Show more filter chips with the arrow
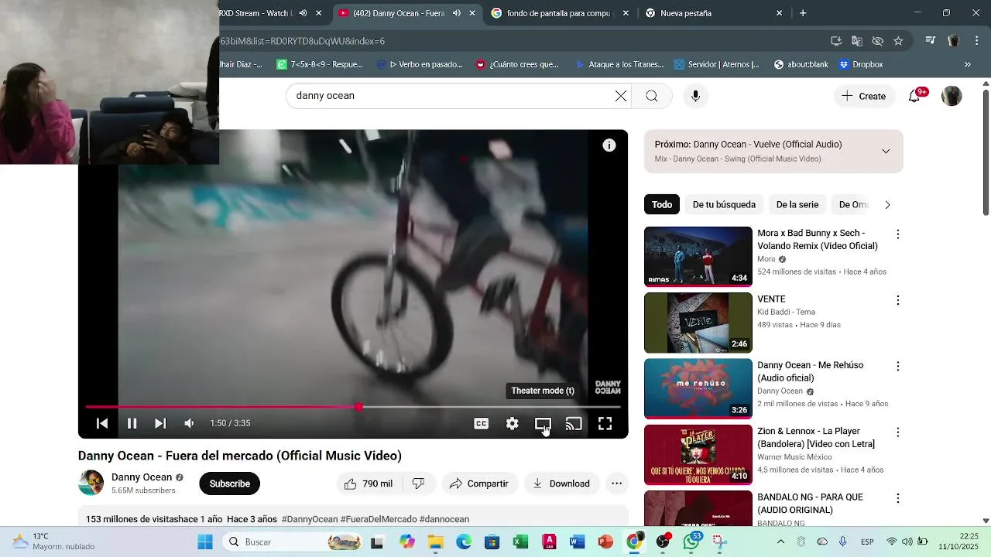 pos(887,205)
